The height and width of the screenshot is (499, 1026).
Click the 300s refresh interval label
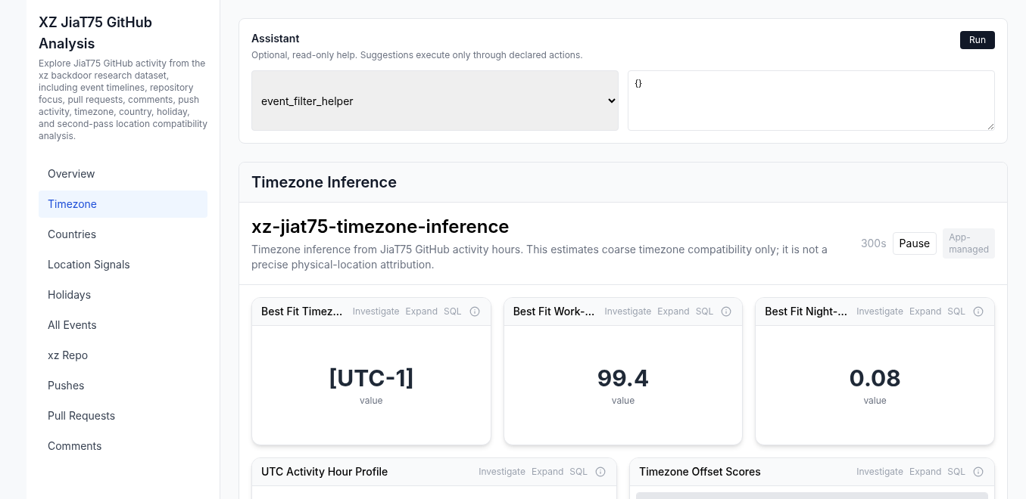click(873, 243)
